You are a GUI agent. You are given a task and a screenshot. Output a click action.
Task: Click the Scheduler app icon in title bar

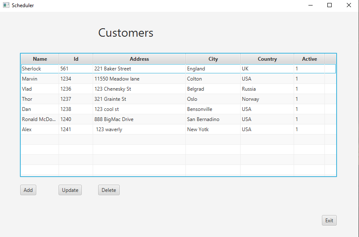tap(6, 5)
